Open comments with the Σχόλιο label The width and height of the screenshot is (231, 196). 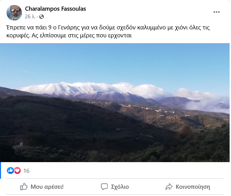click(x=120, y=187)
